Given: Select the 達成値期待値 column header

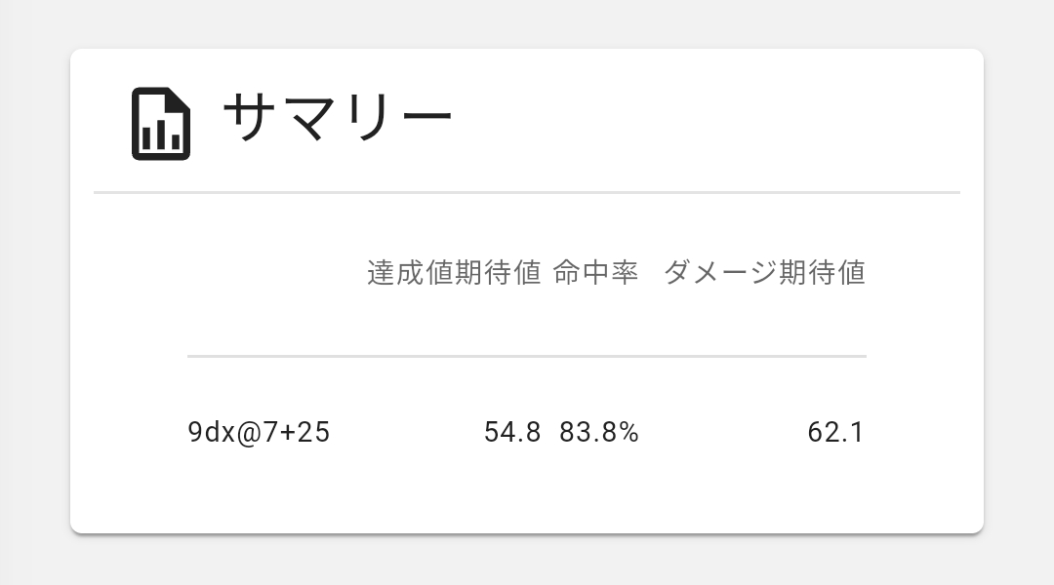Looking at the screenshot, I should coord(454,273).
